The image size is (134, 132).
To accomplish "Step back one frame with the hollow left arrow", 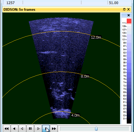I will (22, 129).
